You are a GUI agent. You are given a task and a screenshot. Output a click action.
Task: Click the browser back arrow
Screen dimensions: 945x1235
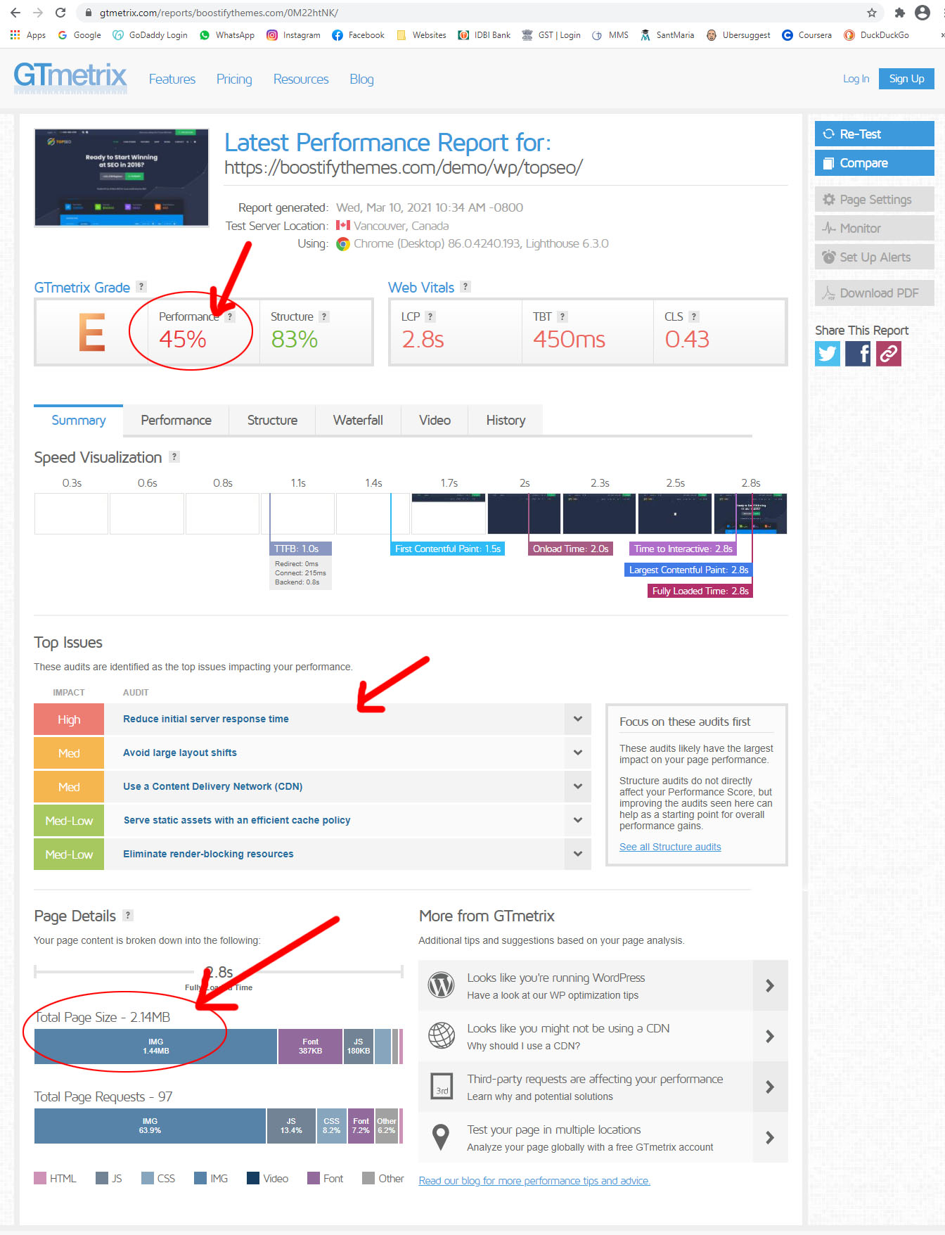point(15,13)
